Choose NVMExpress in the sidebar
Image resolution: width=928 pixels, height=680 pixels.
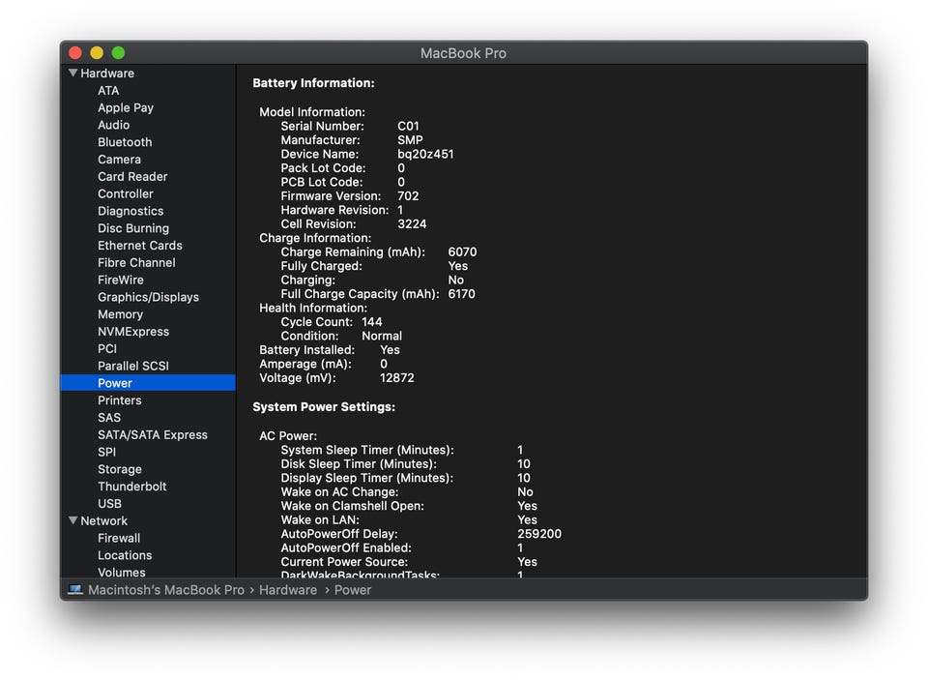(132, 332)
